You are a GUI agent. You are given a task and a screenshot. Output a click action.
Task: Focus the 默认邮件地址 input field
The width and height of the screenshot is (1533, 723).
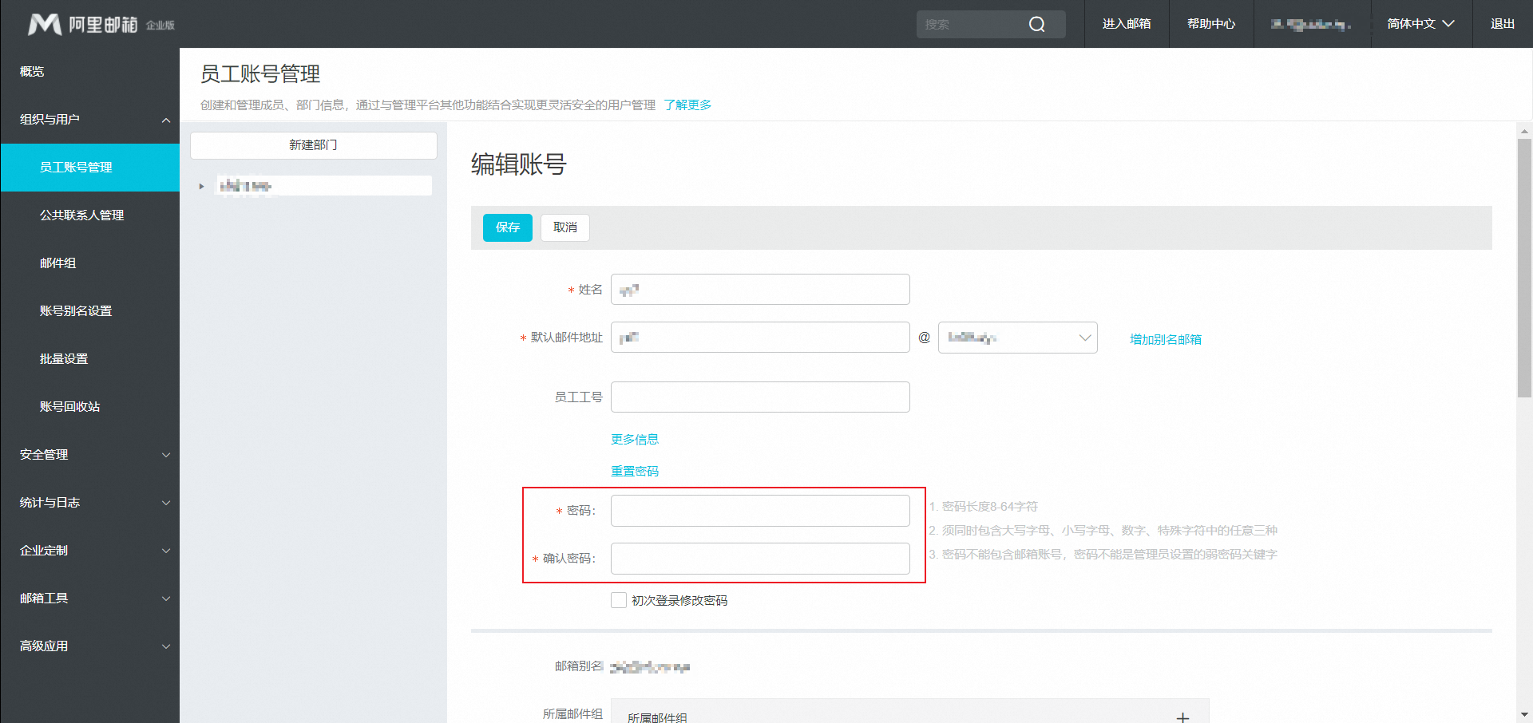tap(760, 337)
